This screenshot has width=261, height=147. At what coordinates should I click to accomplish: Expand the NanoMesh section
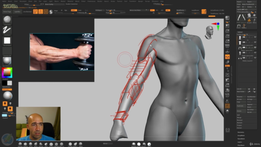coord(241,139)
